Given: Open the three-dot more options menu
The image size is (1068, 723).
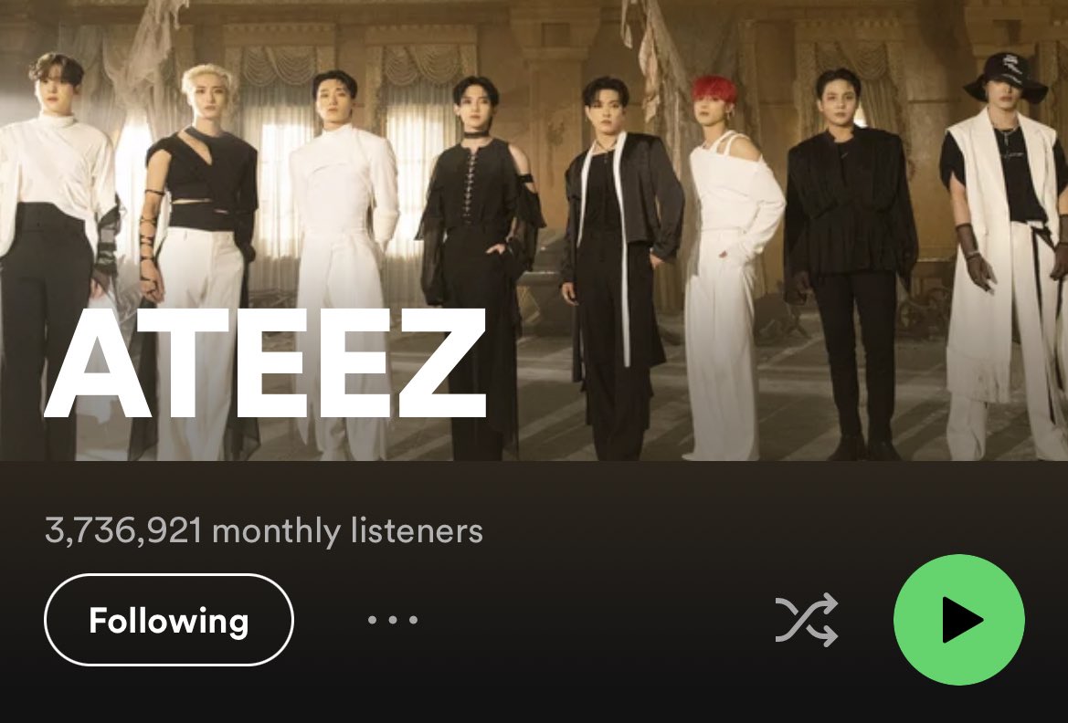Looking at the screenshot, I should [x=392, y=620].
